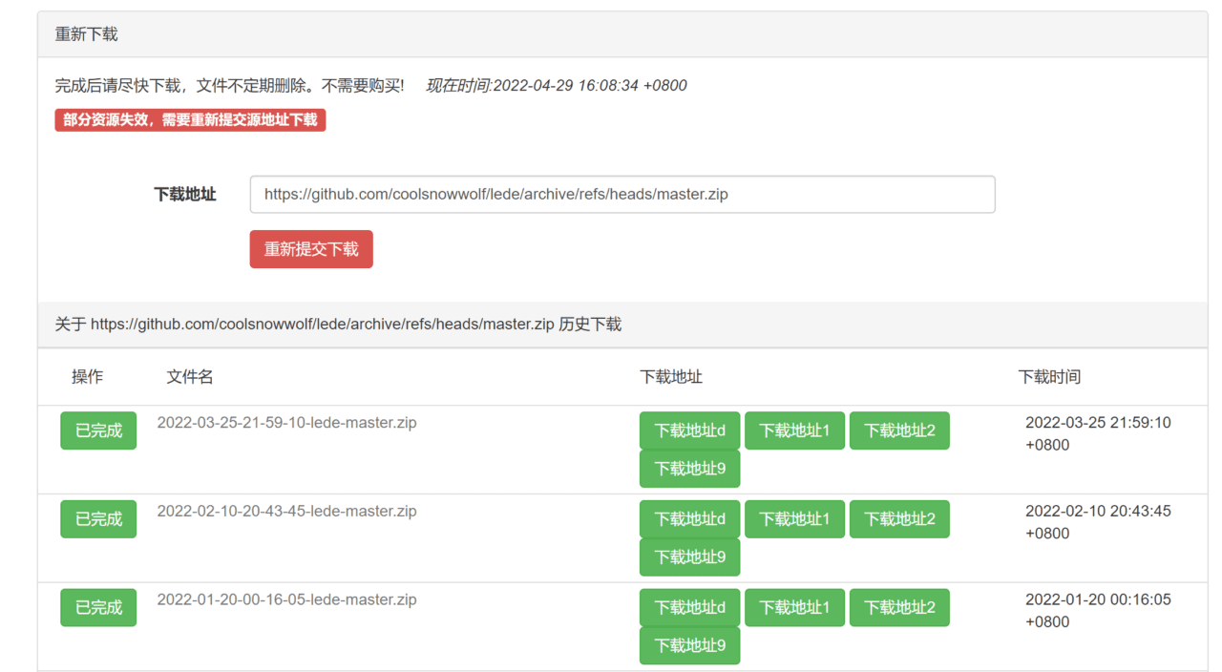Click the 已完成 badge on the last row
Viewport: 1222px width, 672px height.
(98, 607)
